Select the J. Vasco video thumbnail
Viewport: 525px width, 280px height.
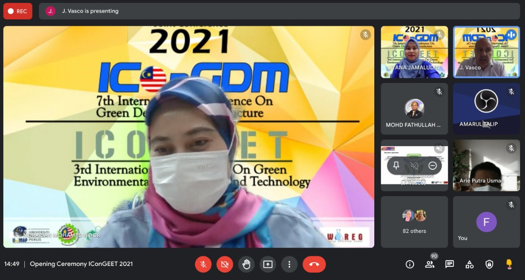tap(486, 52)
